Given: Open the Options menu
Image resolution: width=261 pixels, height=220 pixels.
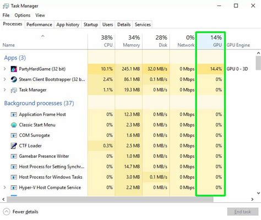Looking at the screenshot, I should tap(23, 15).
